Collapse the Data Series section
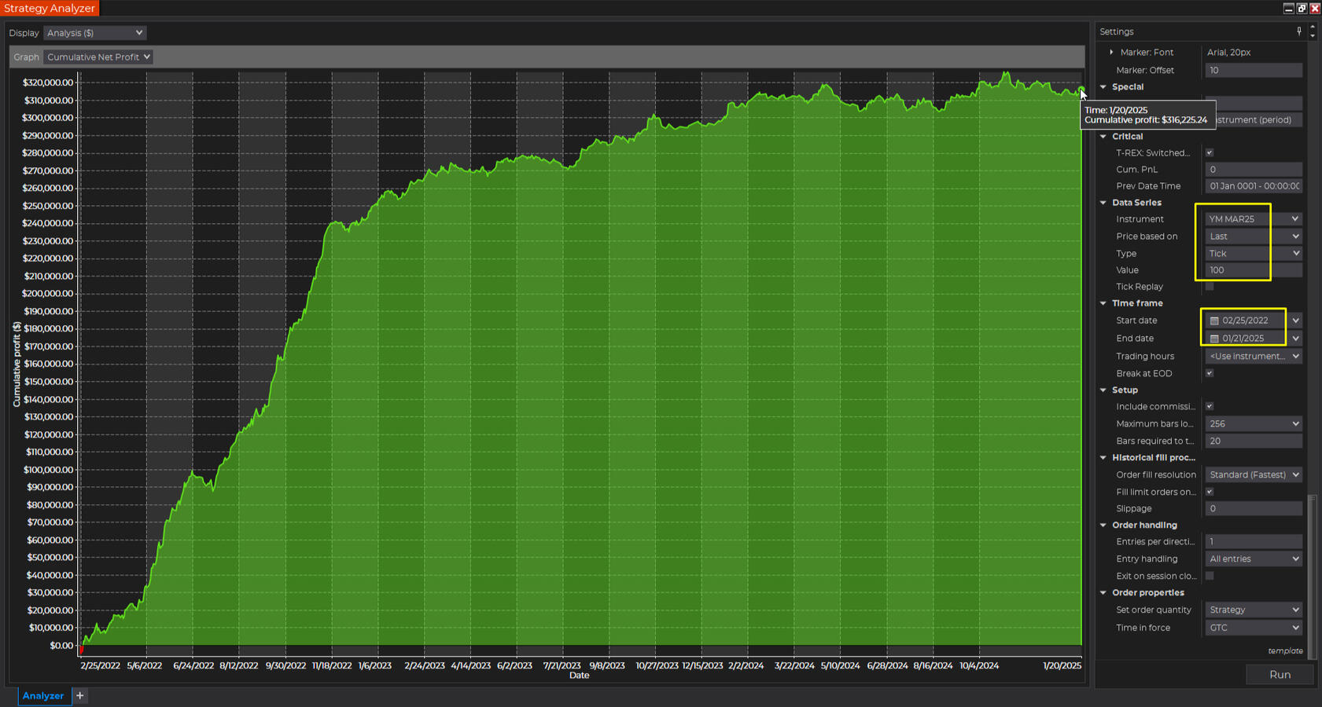Image resolution: width=1322 pixels, height=707 pixels. coord(1103,203)
